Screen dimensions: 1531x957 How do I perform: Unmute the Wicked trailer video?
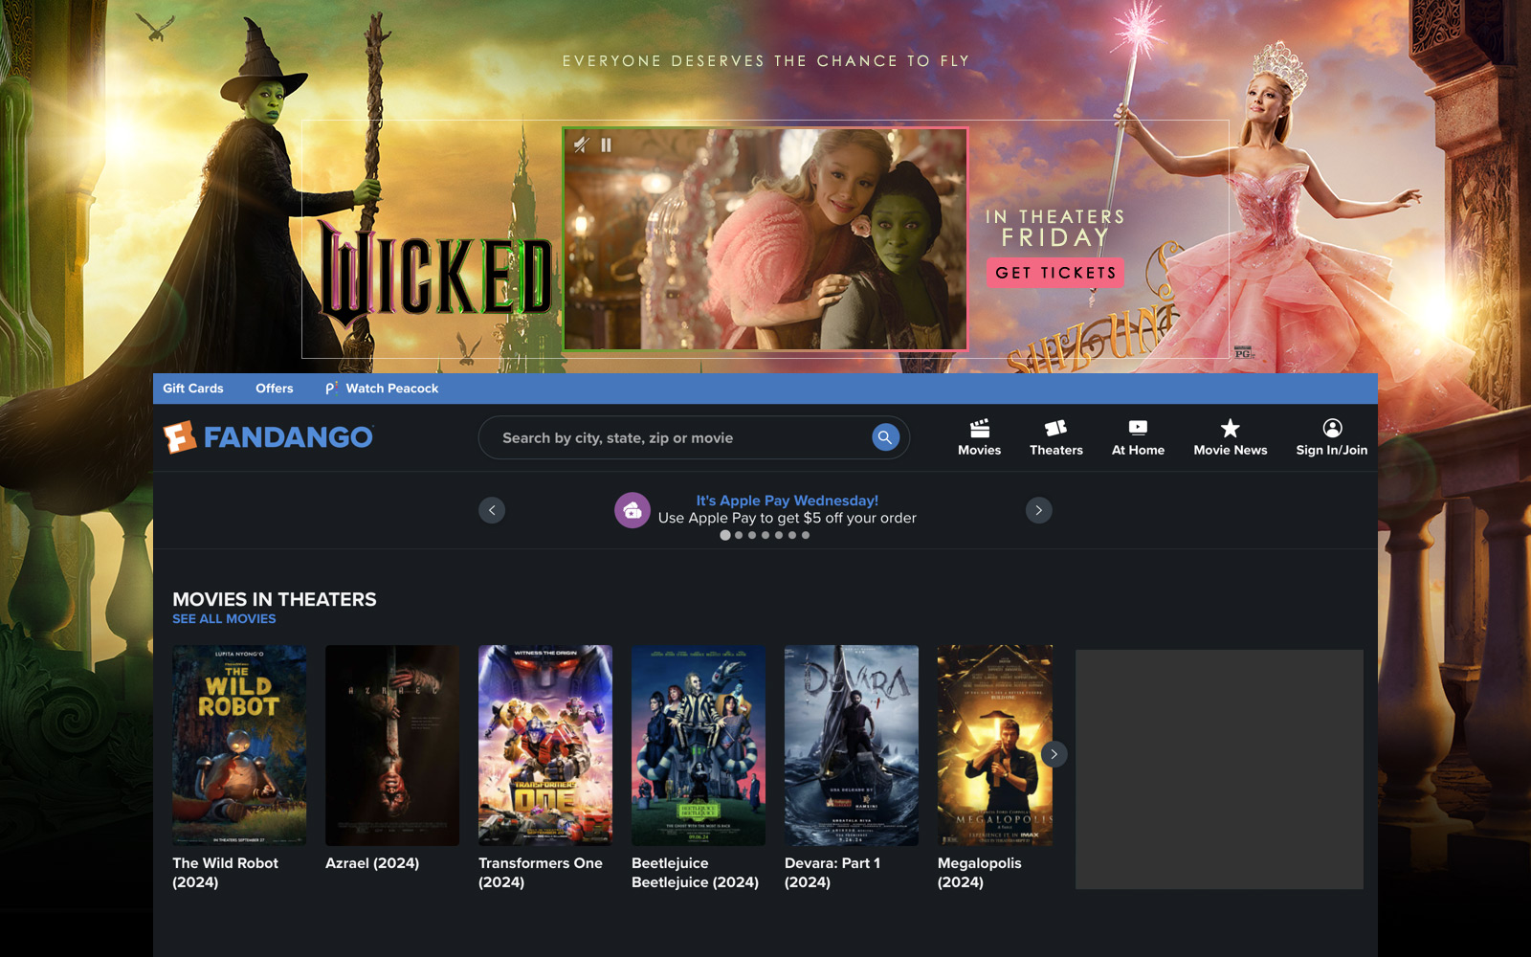point(581,145)
